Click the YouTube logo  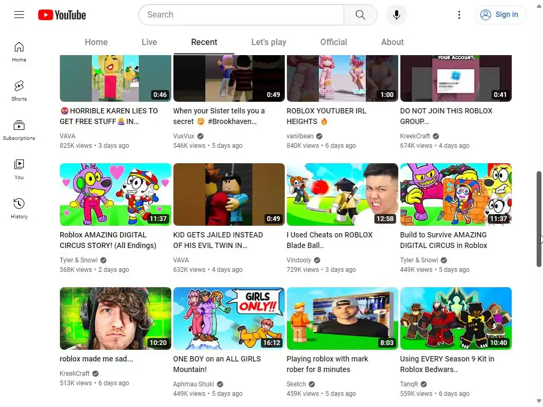62,15
